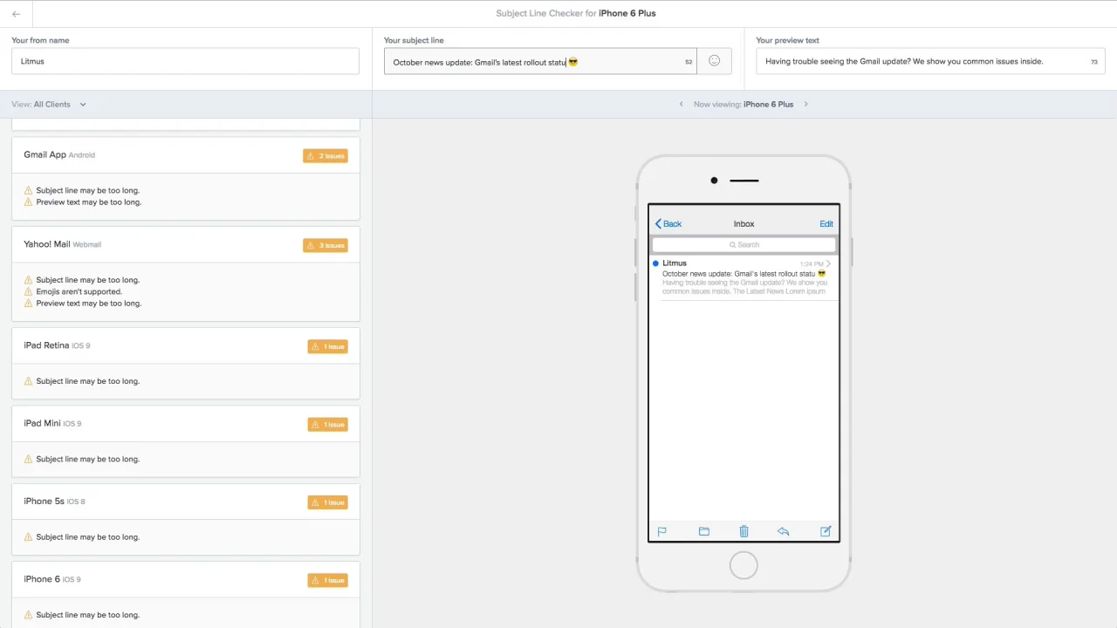Click "Preview text may be too long." under Gmail App
This screenshot has width=1117, height=628.
coord(88,201)
